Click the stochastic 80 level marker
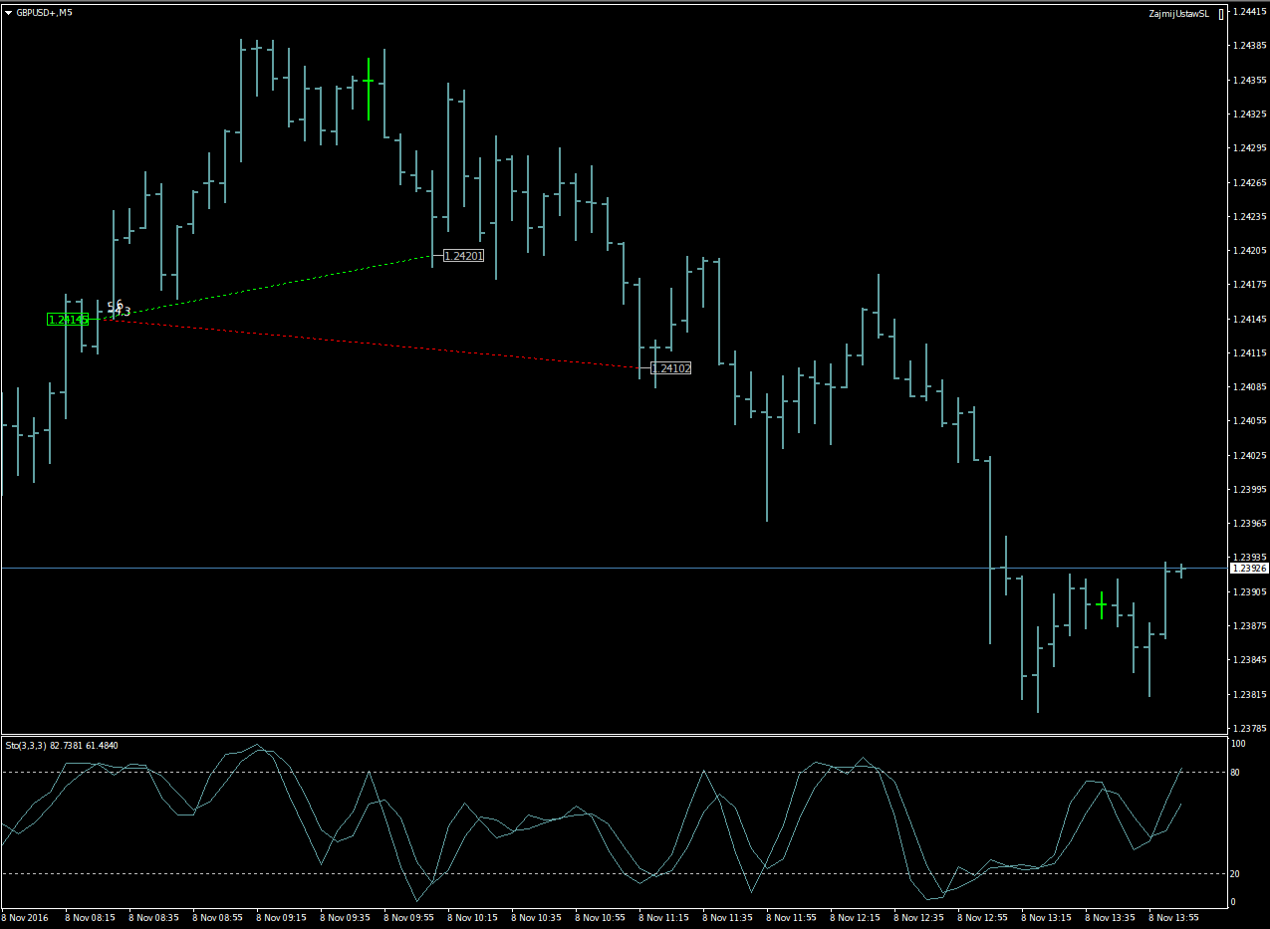Viewport: 1270px width, 929px height. (x=1235, y=773)
